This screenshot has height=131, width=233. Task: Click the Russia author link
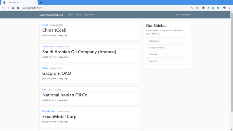coord(45,68)
